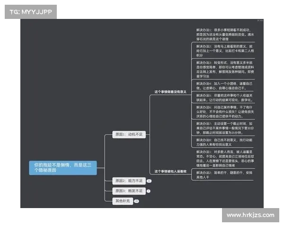Image resolution: width=284 pixels, height=227 pixels.
Task: Select the blue central topic 你的拖延不是懒惰
Action: (63, 167)
